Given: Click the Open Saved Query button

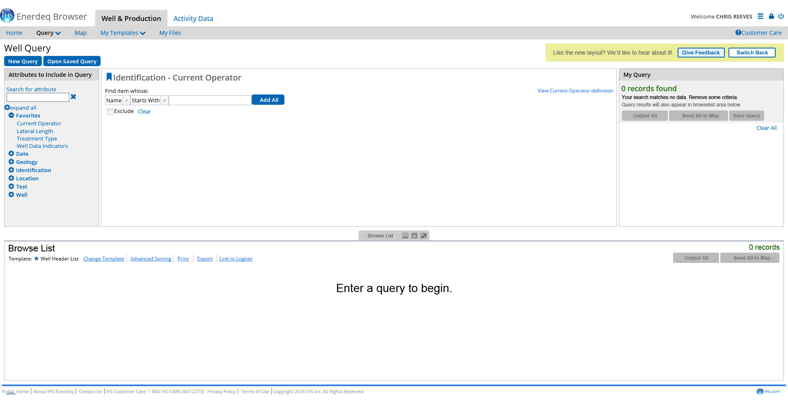Looking at the screenshot, I should pyautogui.click(x=72, y=61).
